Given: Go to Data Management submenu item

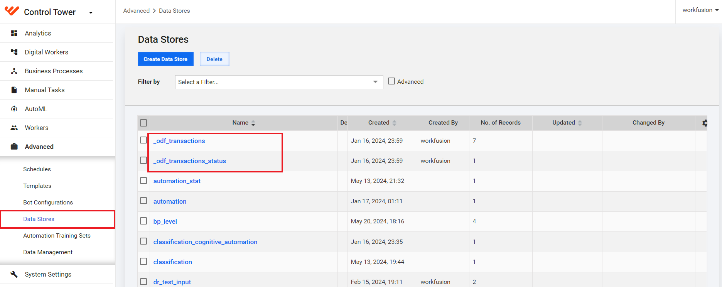Looking at the screenshot, I should (48, 252).
